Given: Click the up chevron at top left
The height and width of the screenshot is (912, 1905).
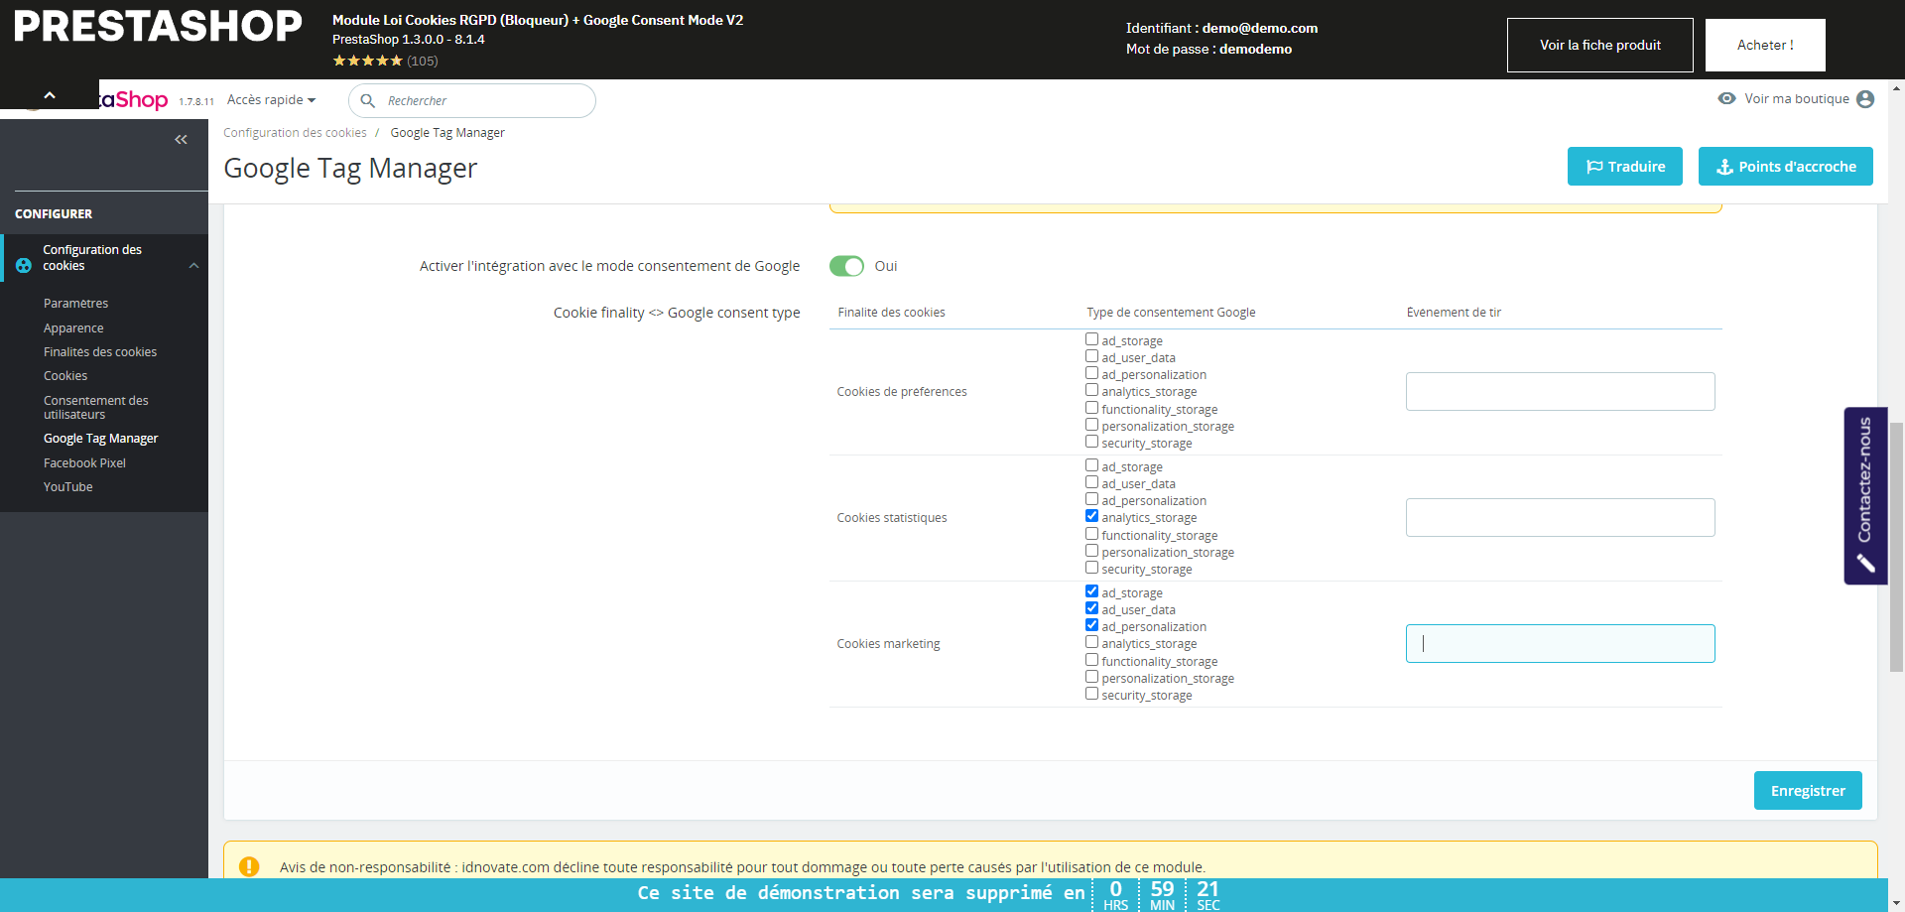Looking at the screenshot, I should tap(50, 95).
